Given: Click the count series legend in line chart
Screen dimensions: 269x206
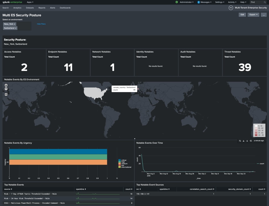Looking at the screenshot, I should (260, 164).
